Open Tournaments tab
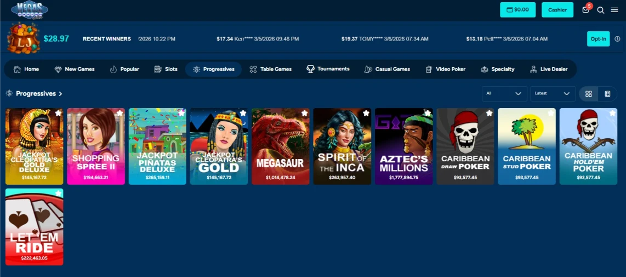The width and height of the screenshot is (626, 277). click(x=328, y=69)
